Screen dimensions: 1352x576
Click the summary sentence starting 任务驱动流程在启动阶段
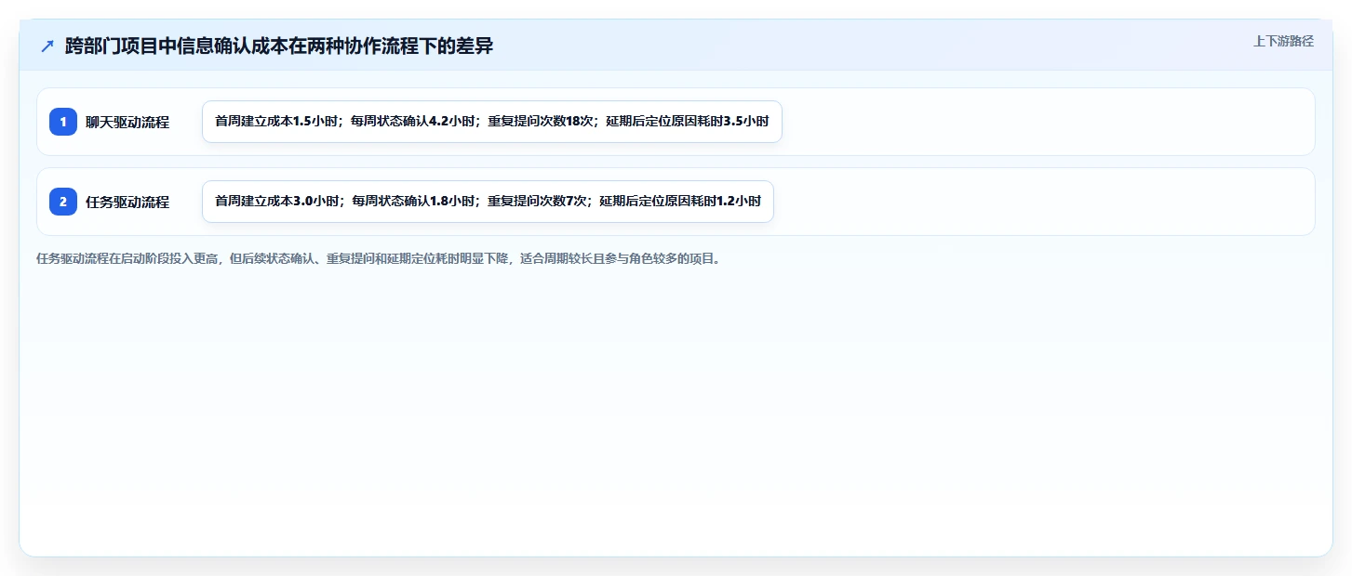coord(379,259)
